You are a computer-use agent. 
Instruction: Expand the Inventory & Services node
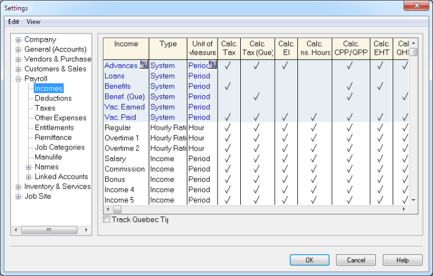click(x=18, y=187)
